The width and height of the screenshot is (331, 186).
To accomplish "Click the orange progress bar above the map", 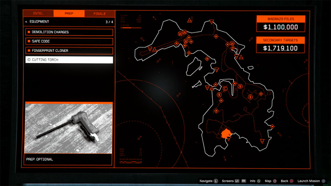I will [x=126, y=27].
